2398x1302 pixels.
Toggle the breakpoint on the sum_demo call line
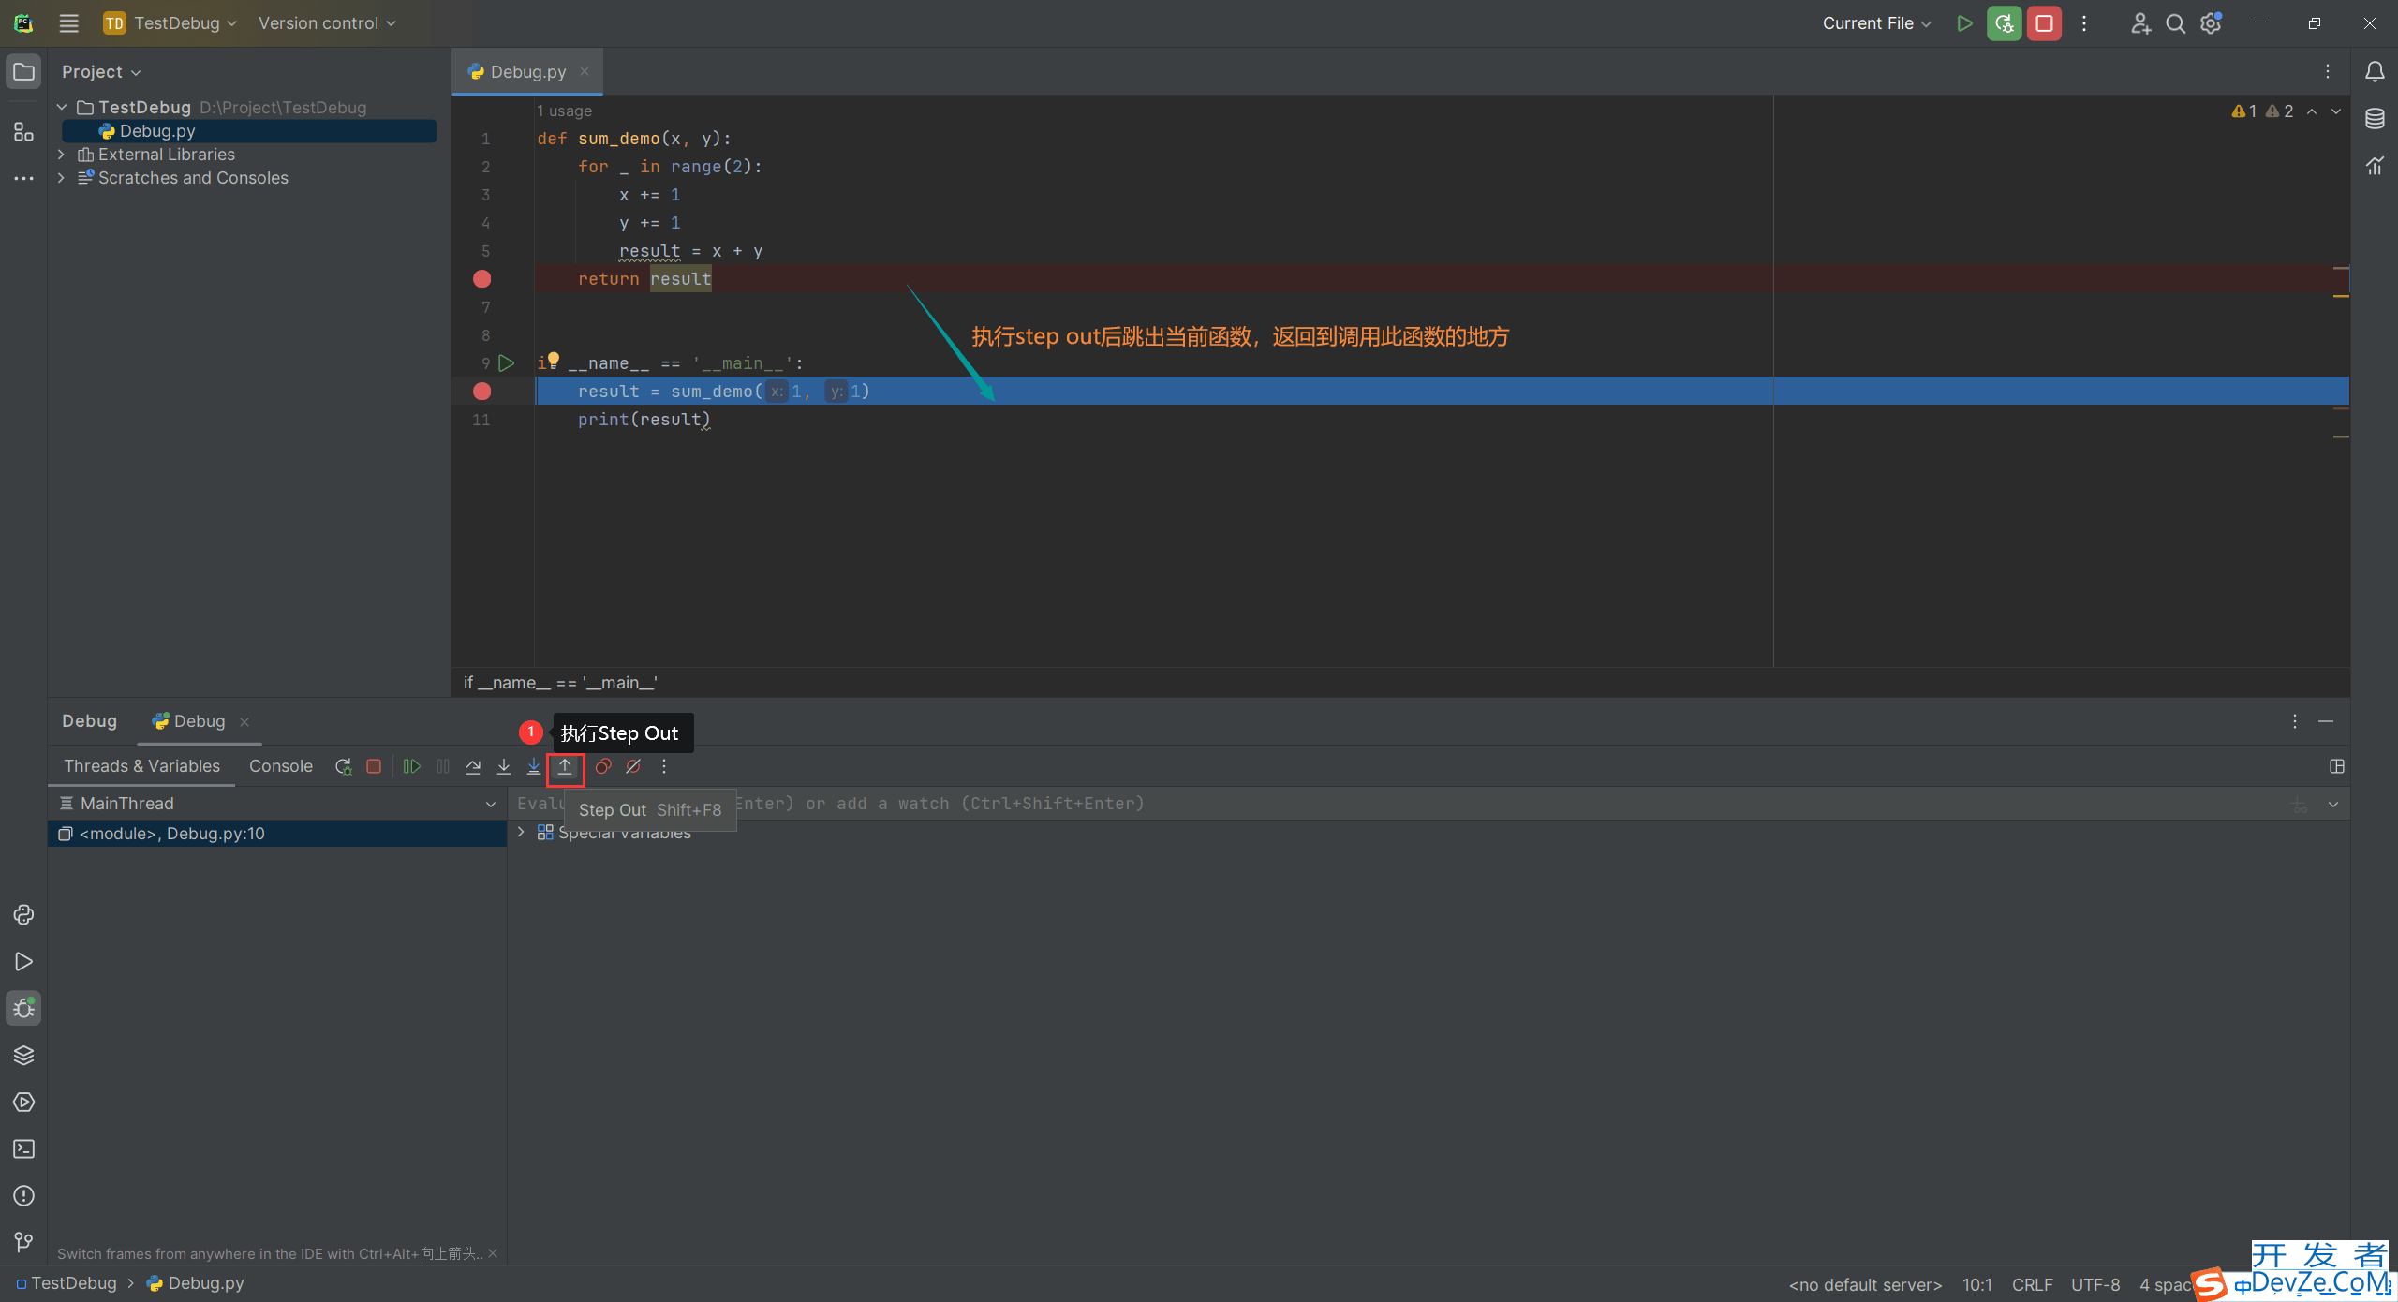482,392
